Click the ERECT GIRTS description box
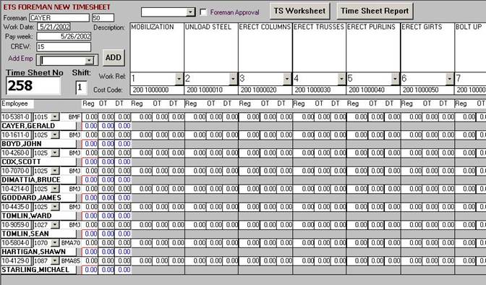This screenshot has height=285, width=486. click(x=427, y=48)
